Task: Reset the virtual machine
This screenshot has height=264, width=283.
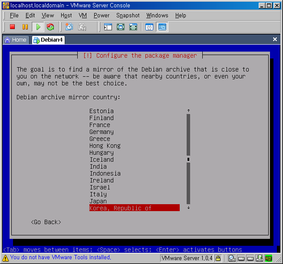Action: click(50, 27)
